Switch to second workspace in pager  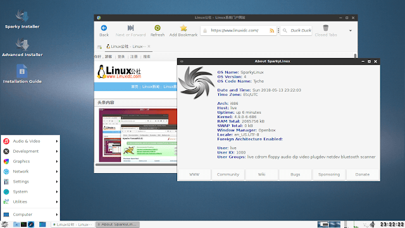tap(335, 224)
